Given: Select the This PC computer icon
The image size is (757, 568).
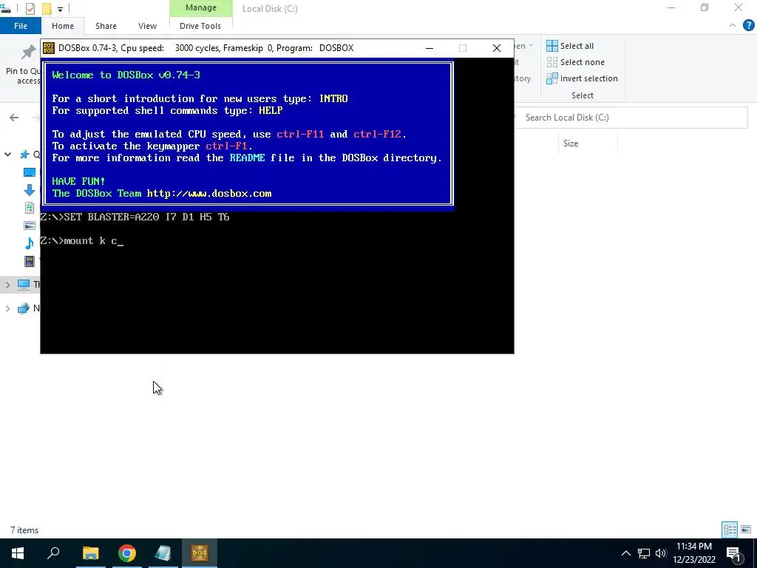Looking at the screenshot, I should (24, 284).
